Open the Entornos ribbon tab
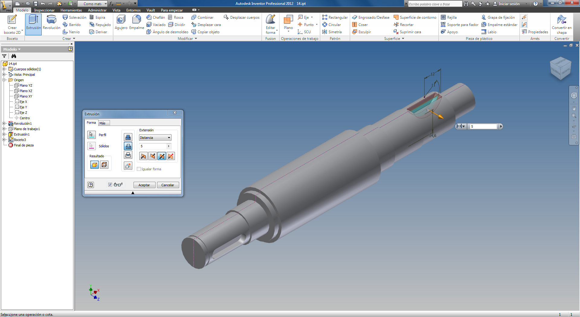Image resolution: width=580 pixels, height=317 pixels. (x=134, y=10)
